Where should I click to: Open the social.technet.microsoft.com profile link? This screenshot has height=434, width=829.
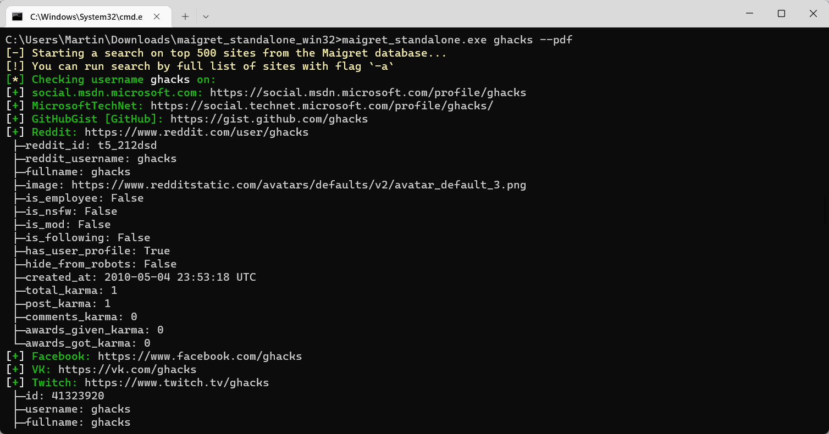[322, 106]
